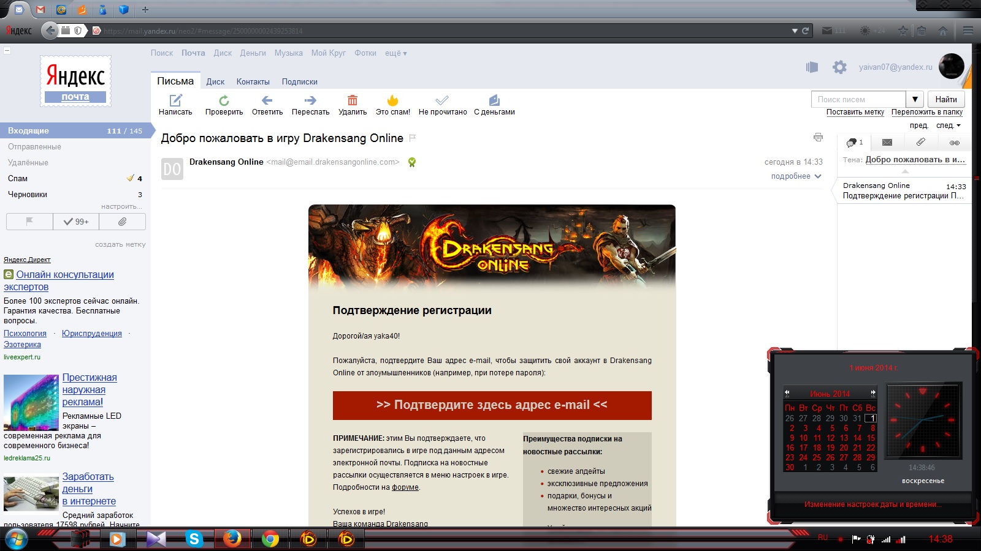The width and height of the screenshot is (981, 551).
Task: Click inside the Поиск писем search field
Action: tap(858, 99)
